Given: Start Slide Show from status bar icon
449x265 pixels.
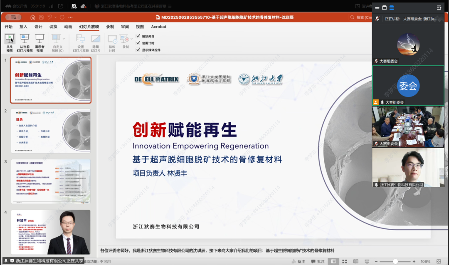Looking at the screenshot, I should pos(367,261).
